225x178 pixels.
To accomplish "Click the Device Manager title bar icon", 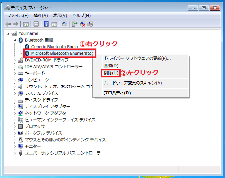I will (x=7, y=8).
